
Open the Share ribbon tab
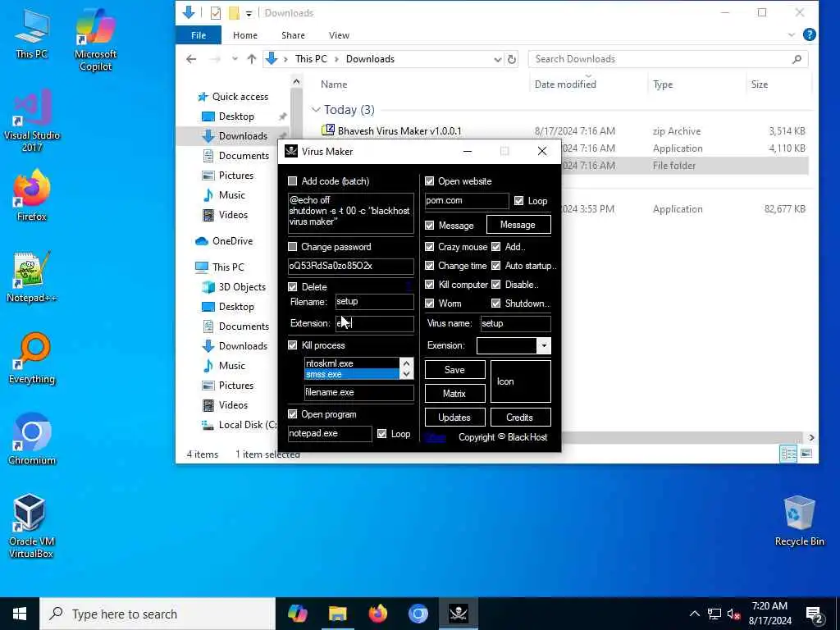tap(293, 35)
